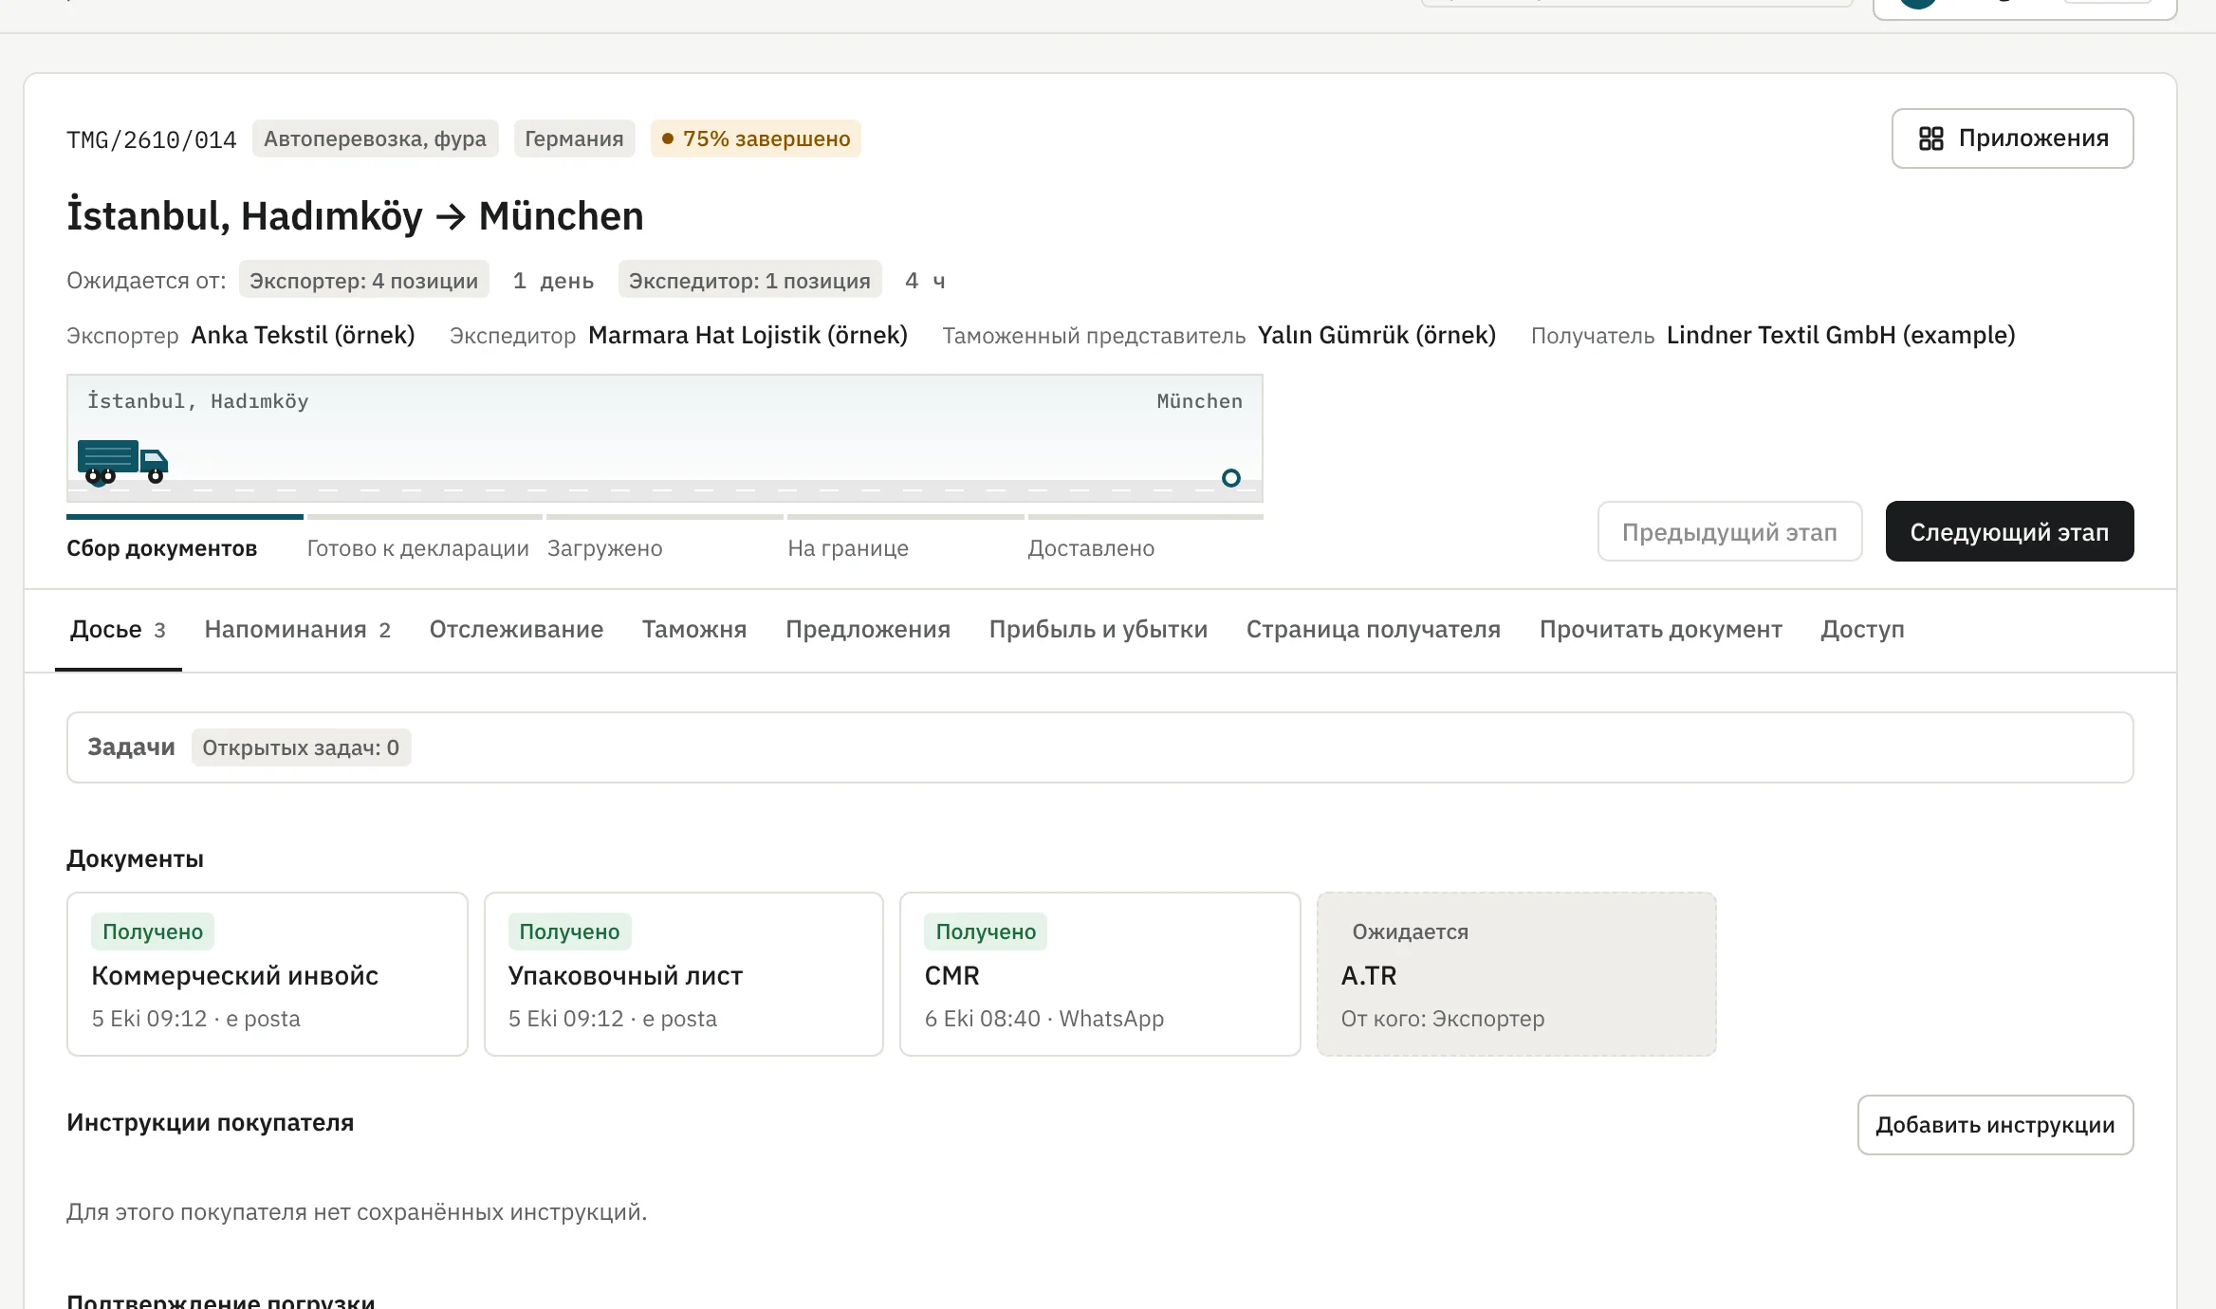Image resolution: width=2216 pixels, height=1309 pixels.
Task: Click forwarder Marmara Hat Lojistik (örnek)
Action: [x=748, y=335]
